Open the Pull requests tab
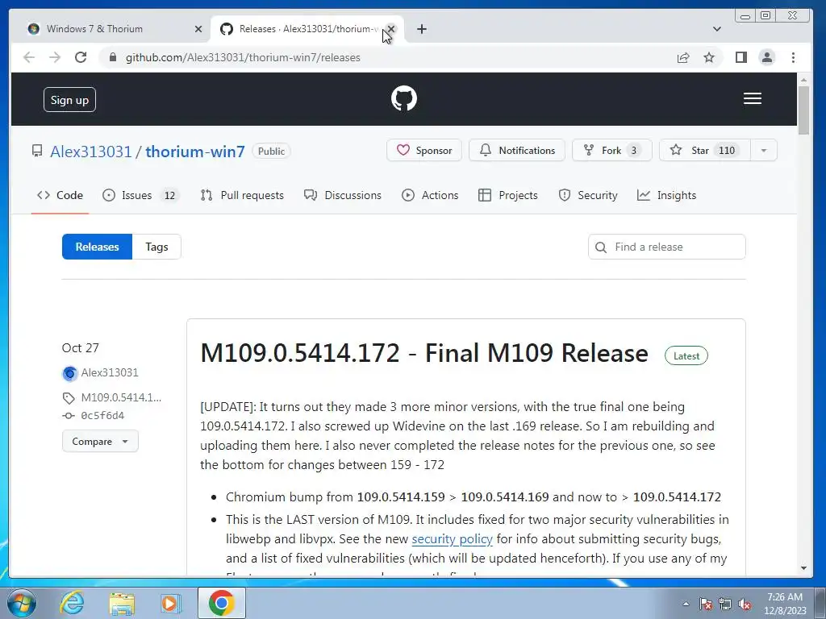The width and height of the screenshot is (826, 619). coord(242,195)
